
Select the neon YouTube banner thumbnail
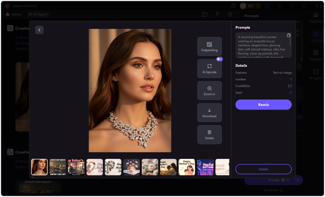click(x=205, y=167)
